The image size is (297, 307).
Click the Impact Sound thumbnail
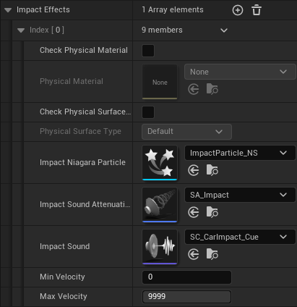click(x=160, y=247)
